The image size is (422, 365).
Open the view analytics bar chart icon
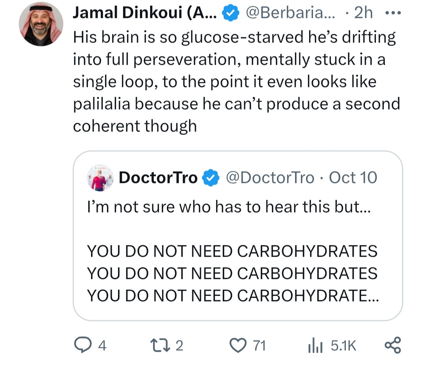[315, 346]
